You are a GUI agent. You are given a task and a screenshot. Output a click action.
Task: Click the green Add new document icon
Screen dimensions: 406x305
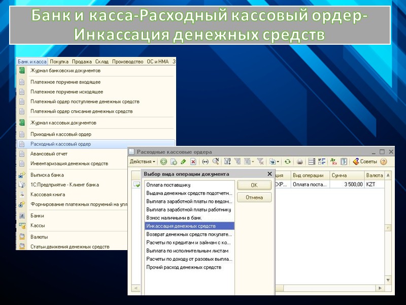tap(163, 162)
